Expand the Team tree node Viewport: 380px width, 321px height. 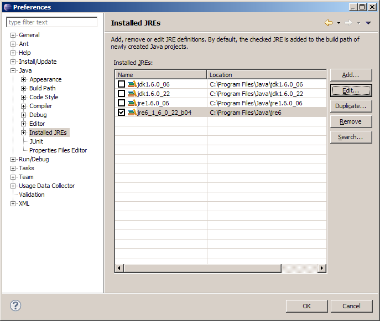tap(13, 177)
